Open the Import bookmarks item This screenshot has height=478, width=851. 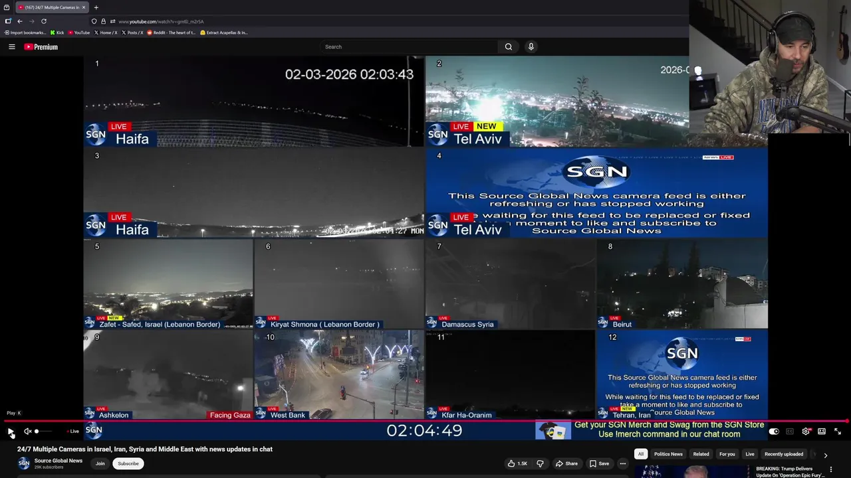click(25, 33)
